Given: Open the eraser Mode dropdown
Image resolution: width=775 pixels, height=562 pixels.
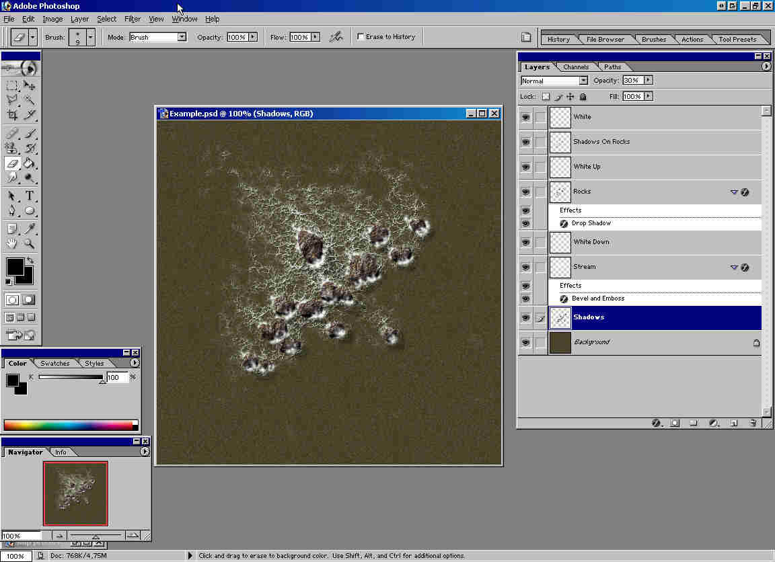Looking at the screenshot, I should (x=182, y=37).
